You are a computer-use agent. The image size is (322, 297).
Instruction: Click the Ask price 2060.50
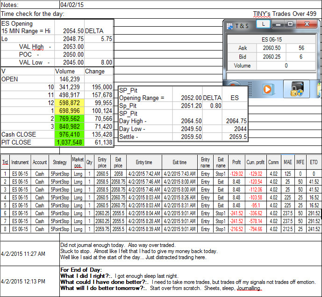[x=272, y=48]
